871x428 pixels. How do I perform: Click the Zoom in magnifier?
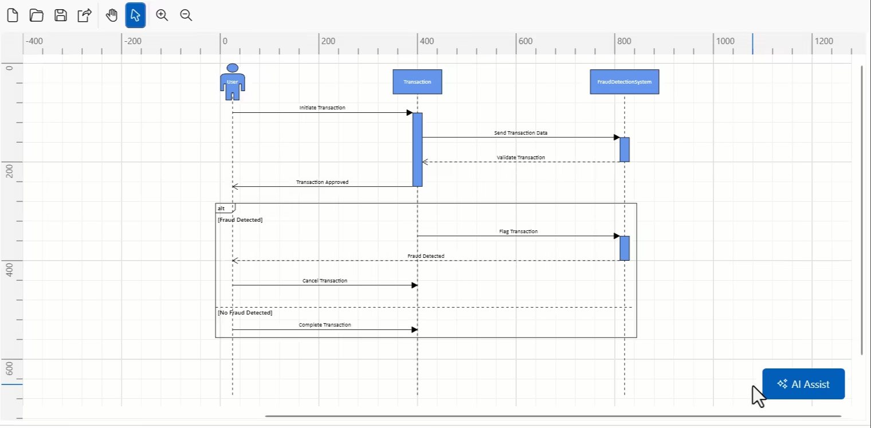click(x=162, y=15)
